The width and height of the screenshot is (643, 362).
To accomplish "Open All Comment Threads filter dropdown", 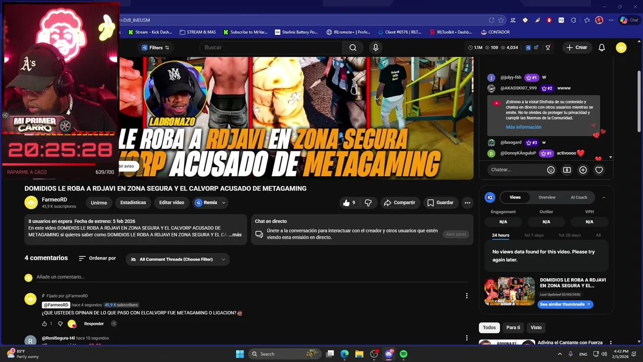I will point(178,259).
